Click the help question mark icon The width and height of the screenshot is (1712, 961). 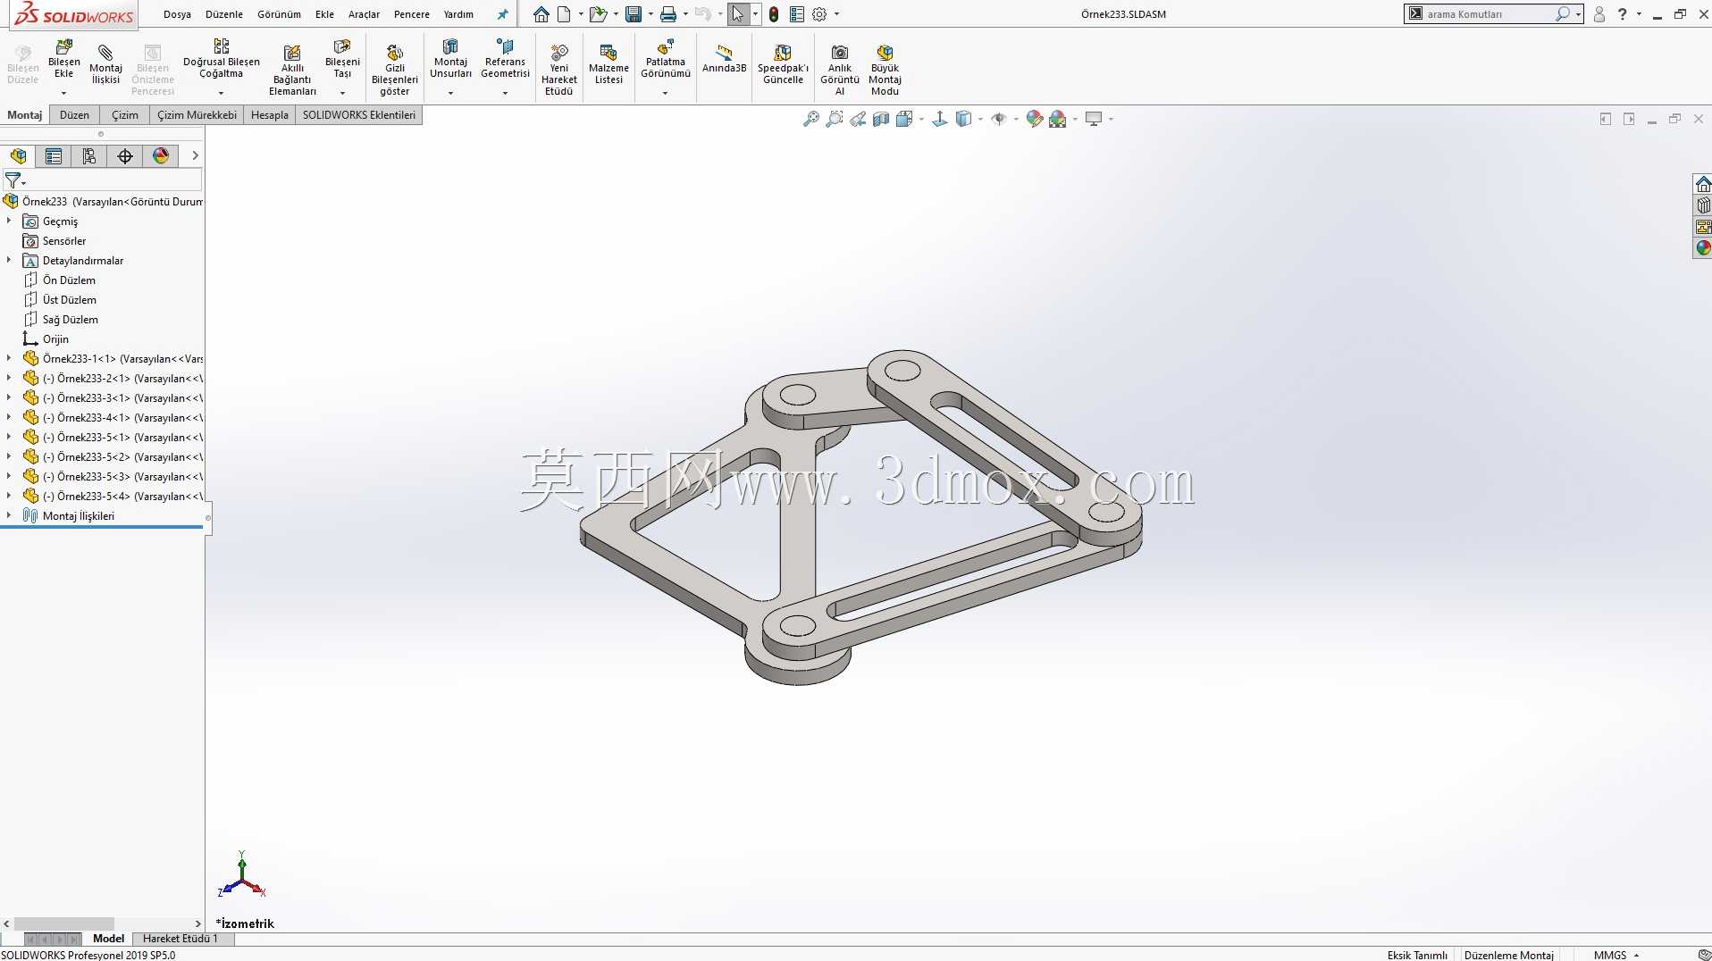(1623, 14)
